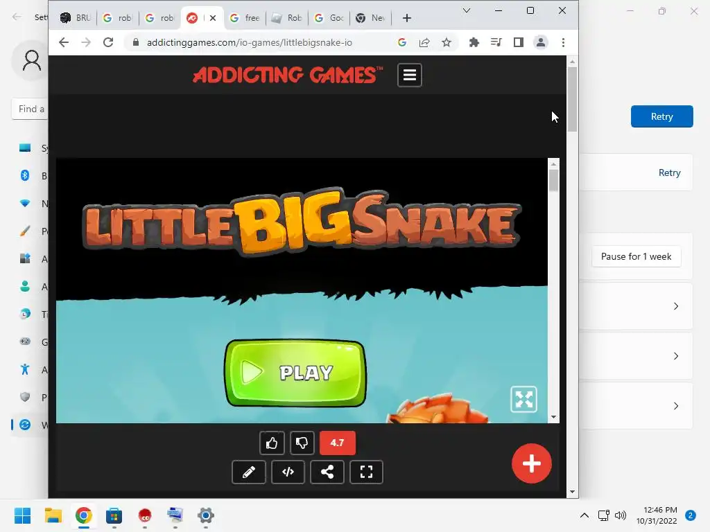Viewport: 710px width, 532px height.
Task: Click the Google icon in address bar
Action: tap(402, 42)
